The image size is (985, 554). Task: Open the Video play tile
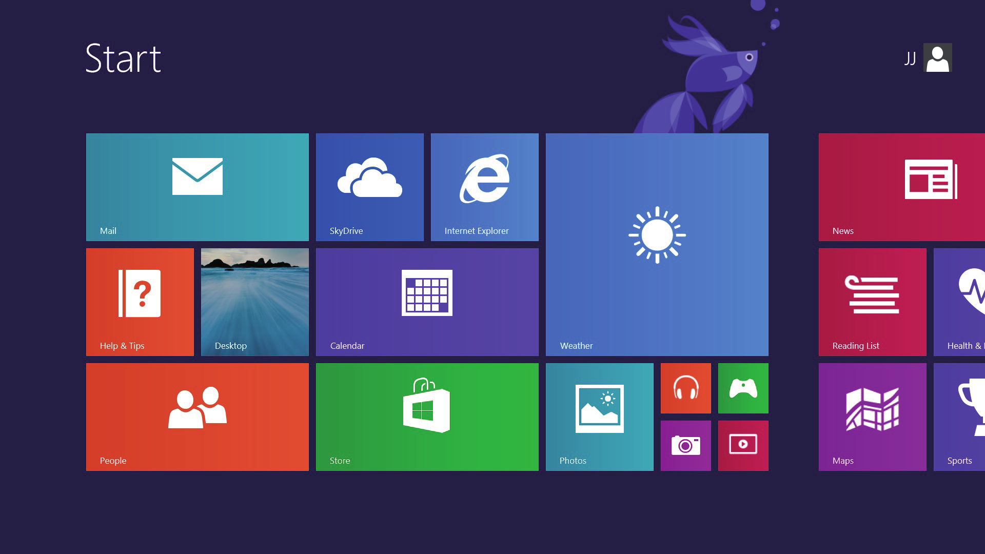point(743,446)
